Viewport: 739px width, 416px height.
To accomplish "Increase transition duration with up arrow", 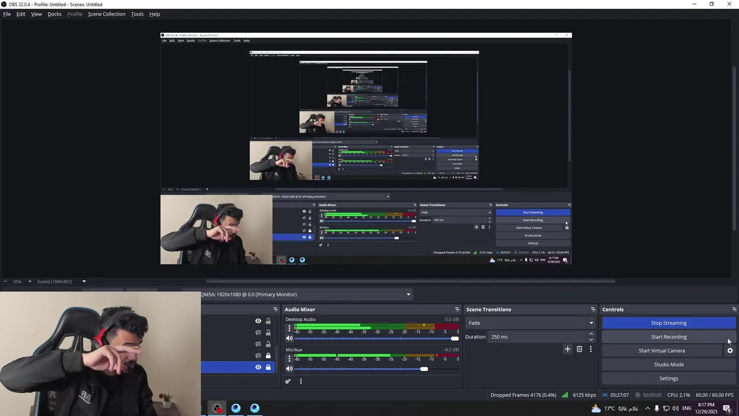I will pos(591,334).
